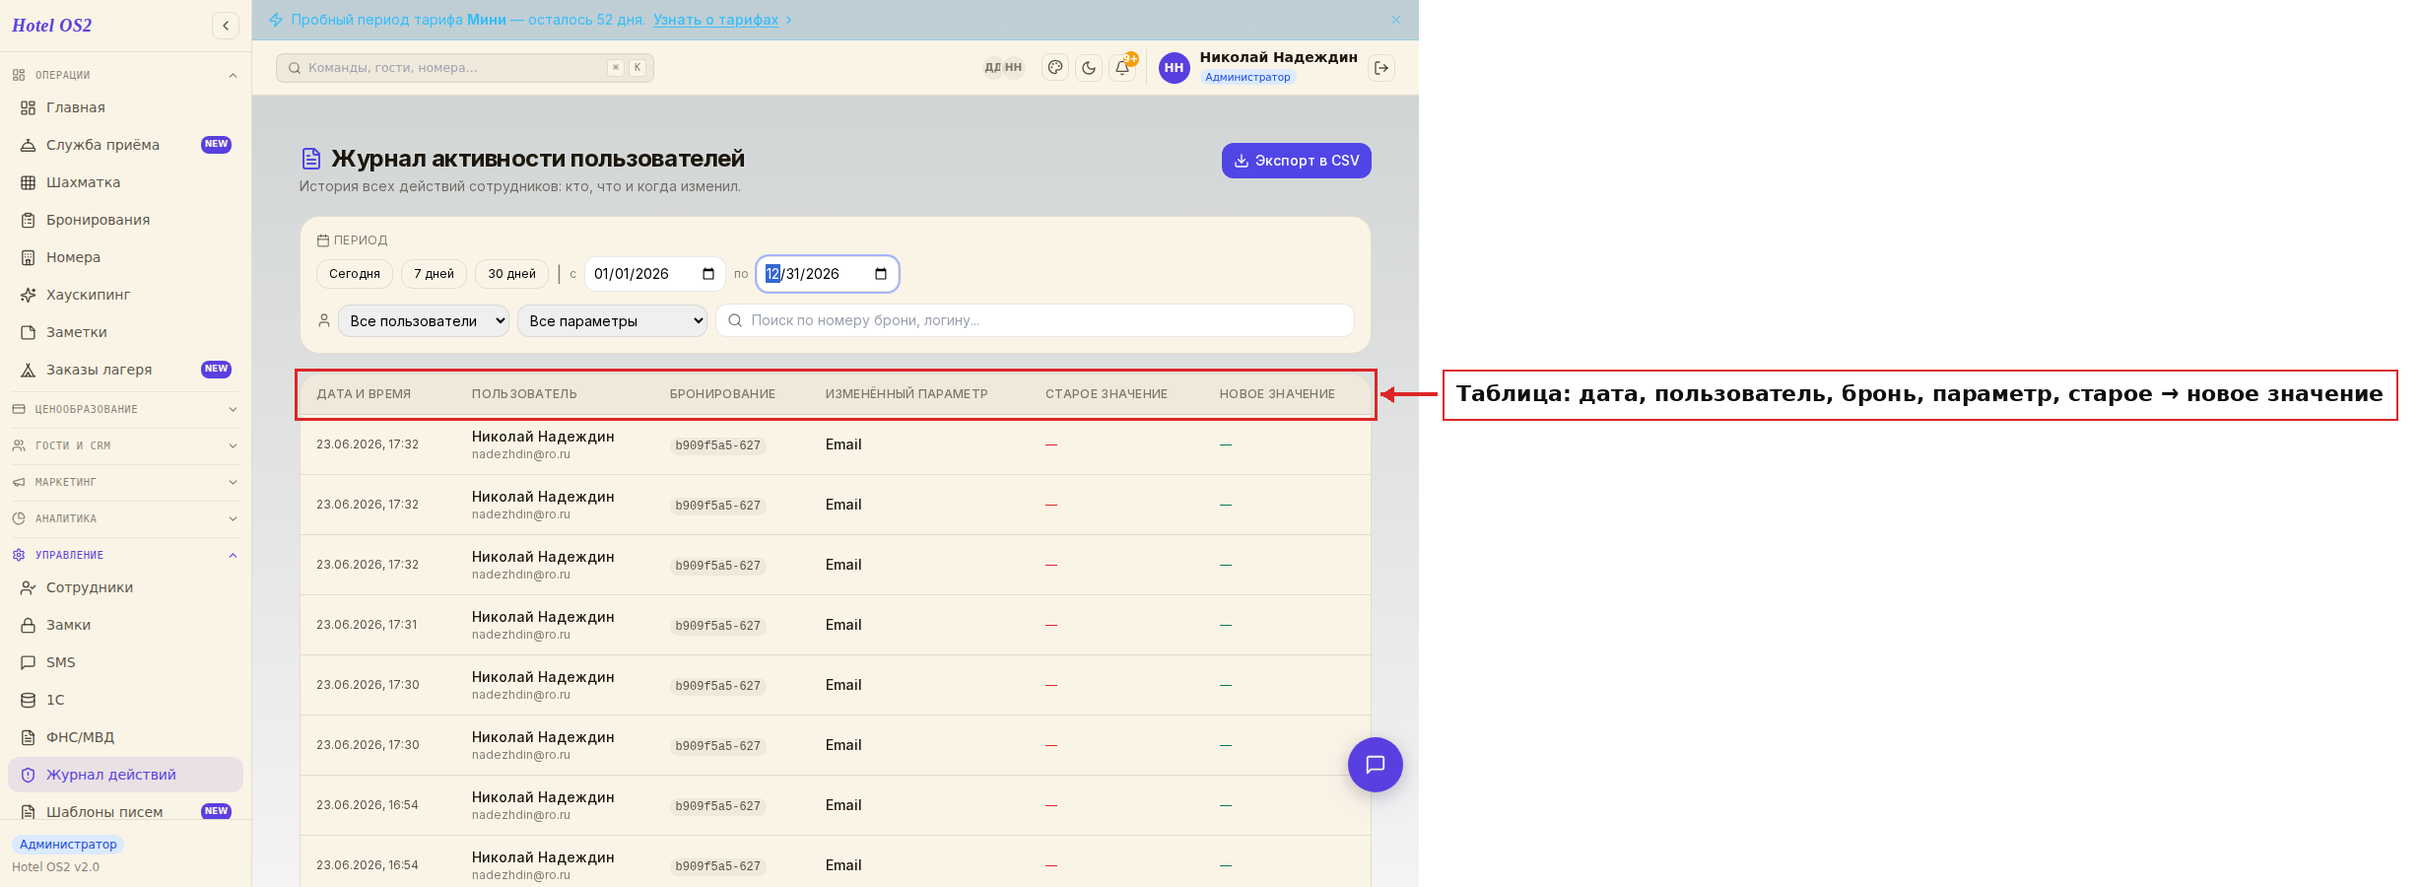Follow the "Узнать о тарифах" link
Image resolution: width=2421 pixels, height=887 pixels.
click(x=716, y=20)
